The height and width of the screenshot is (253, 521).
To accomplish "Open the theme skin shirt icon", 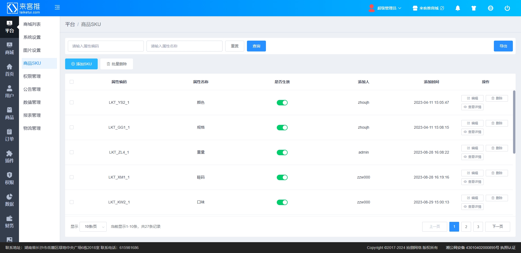I will pos(474,8).
